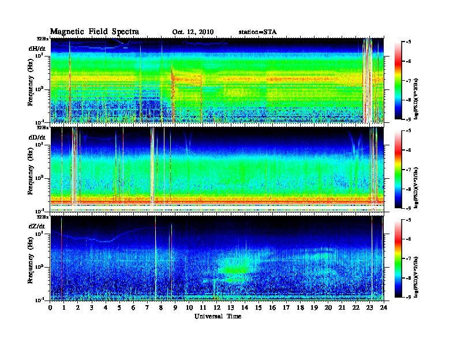This screenshot has width=457, height=353.
Task: Click the "32Hz" label of dZ/dt panel
Action: [x=43, y=217]
